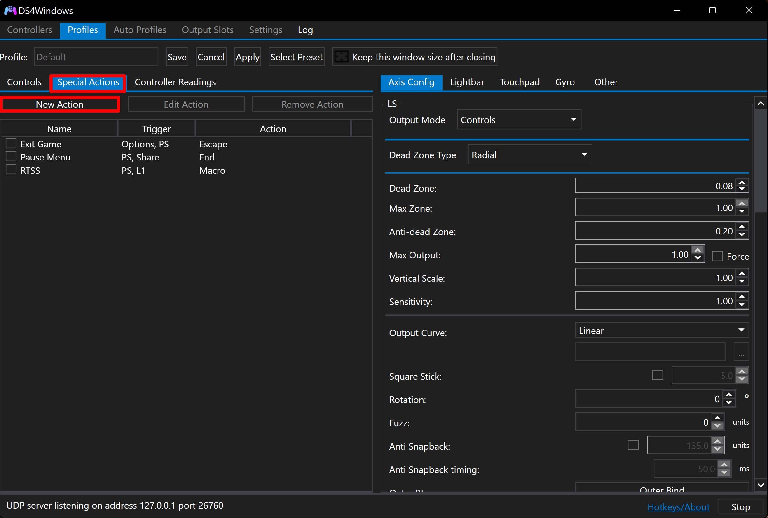Open the Controller Readings tab

coord(175,82)
